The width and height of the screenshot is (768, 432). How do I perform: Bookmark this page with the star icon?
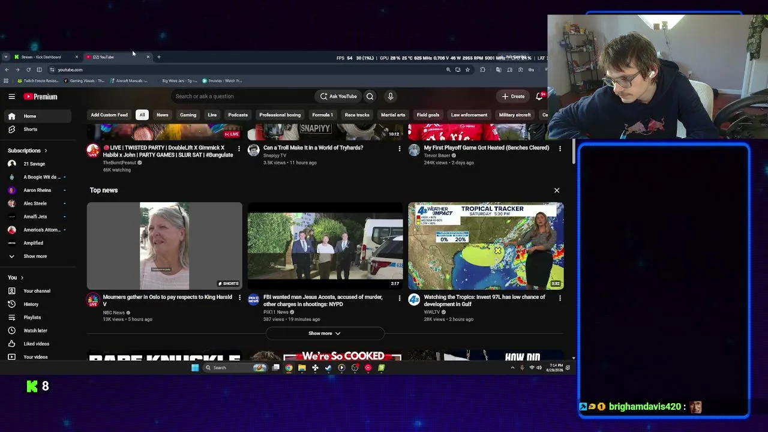[x=467, y=70]
